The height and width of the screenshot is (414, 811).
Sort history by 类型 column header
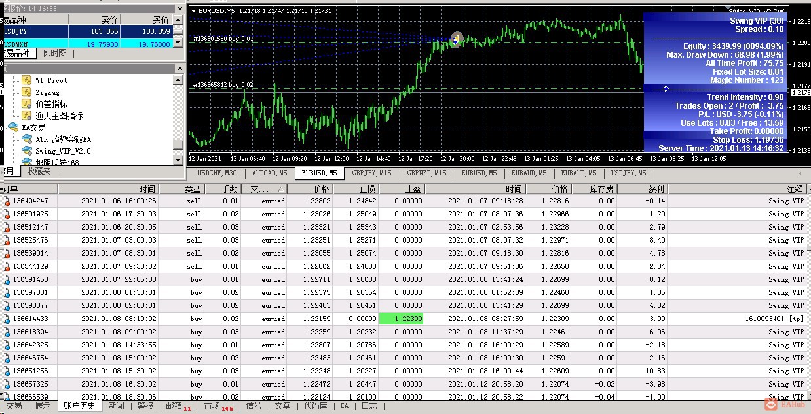pos(193,188)
